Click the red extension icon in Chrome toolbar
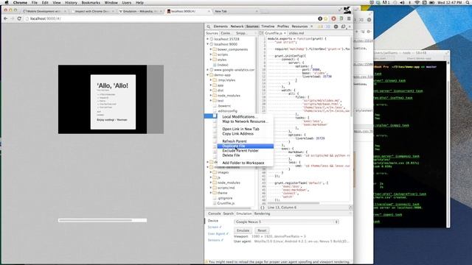 tap(333, 18)
